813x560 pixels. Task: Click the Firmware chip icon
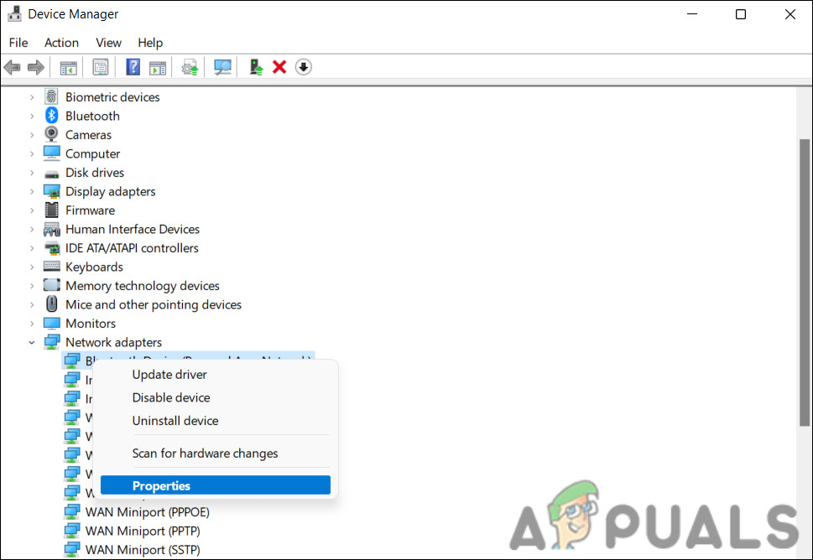tap(51, 210)
